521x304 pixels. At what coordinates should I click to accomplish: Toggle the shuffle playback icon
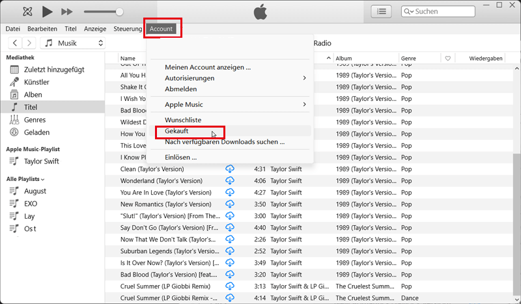tap(27, 12)
